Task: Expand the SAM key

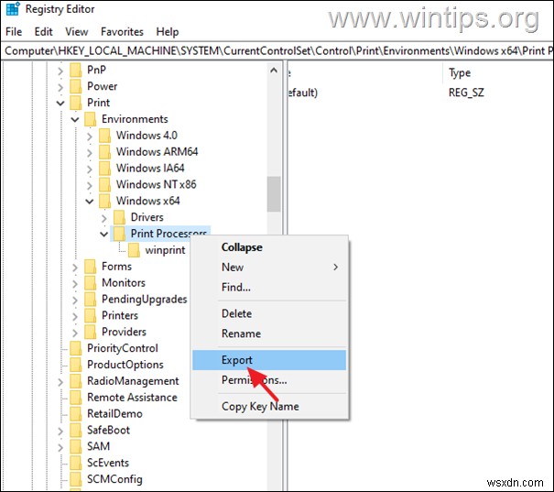Action: coord(60,447)
